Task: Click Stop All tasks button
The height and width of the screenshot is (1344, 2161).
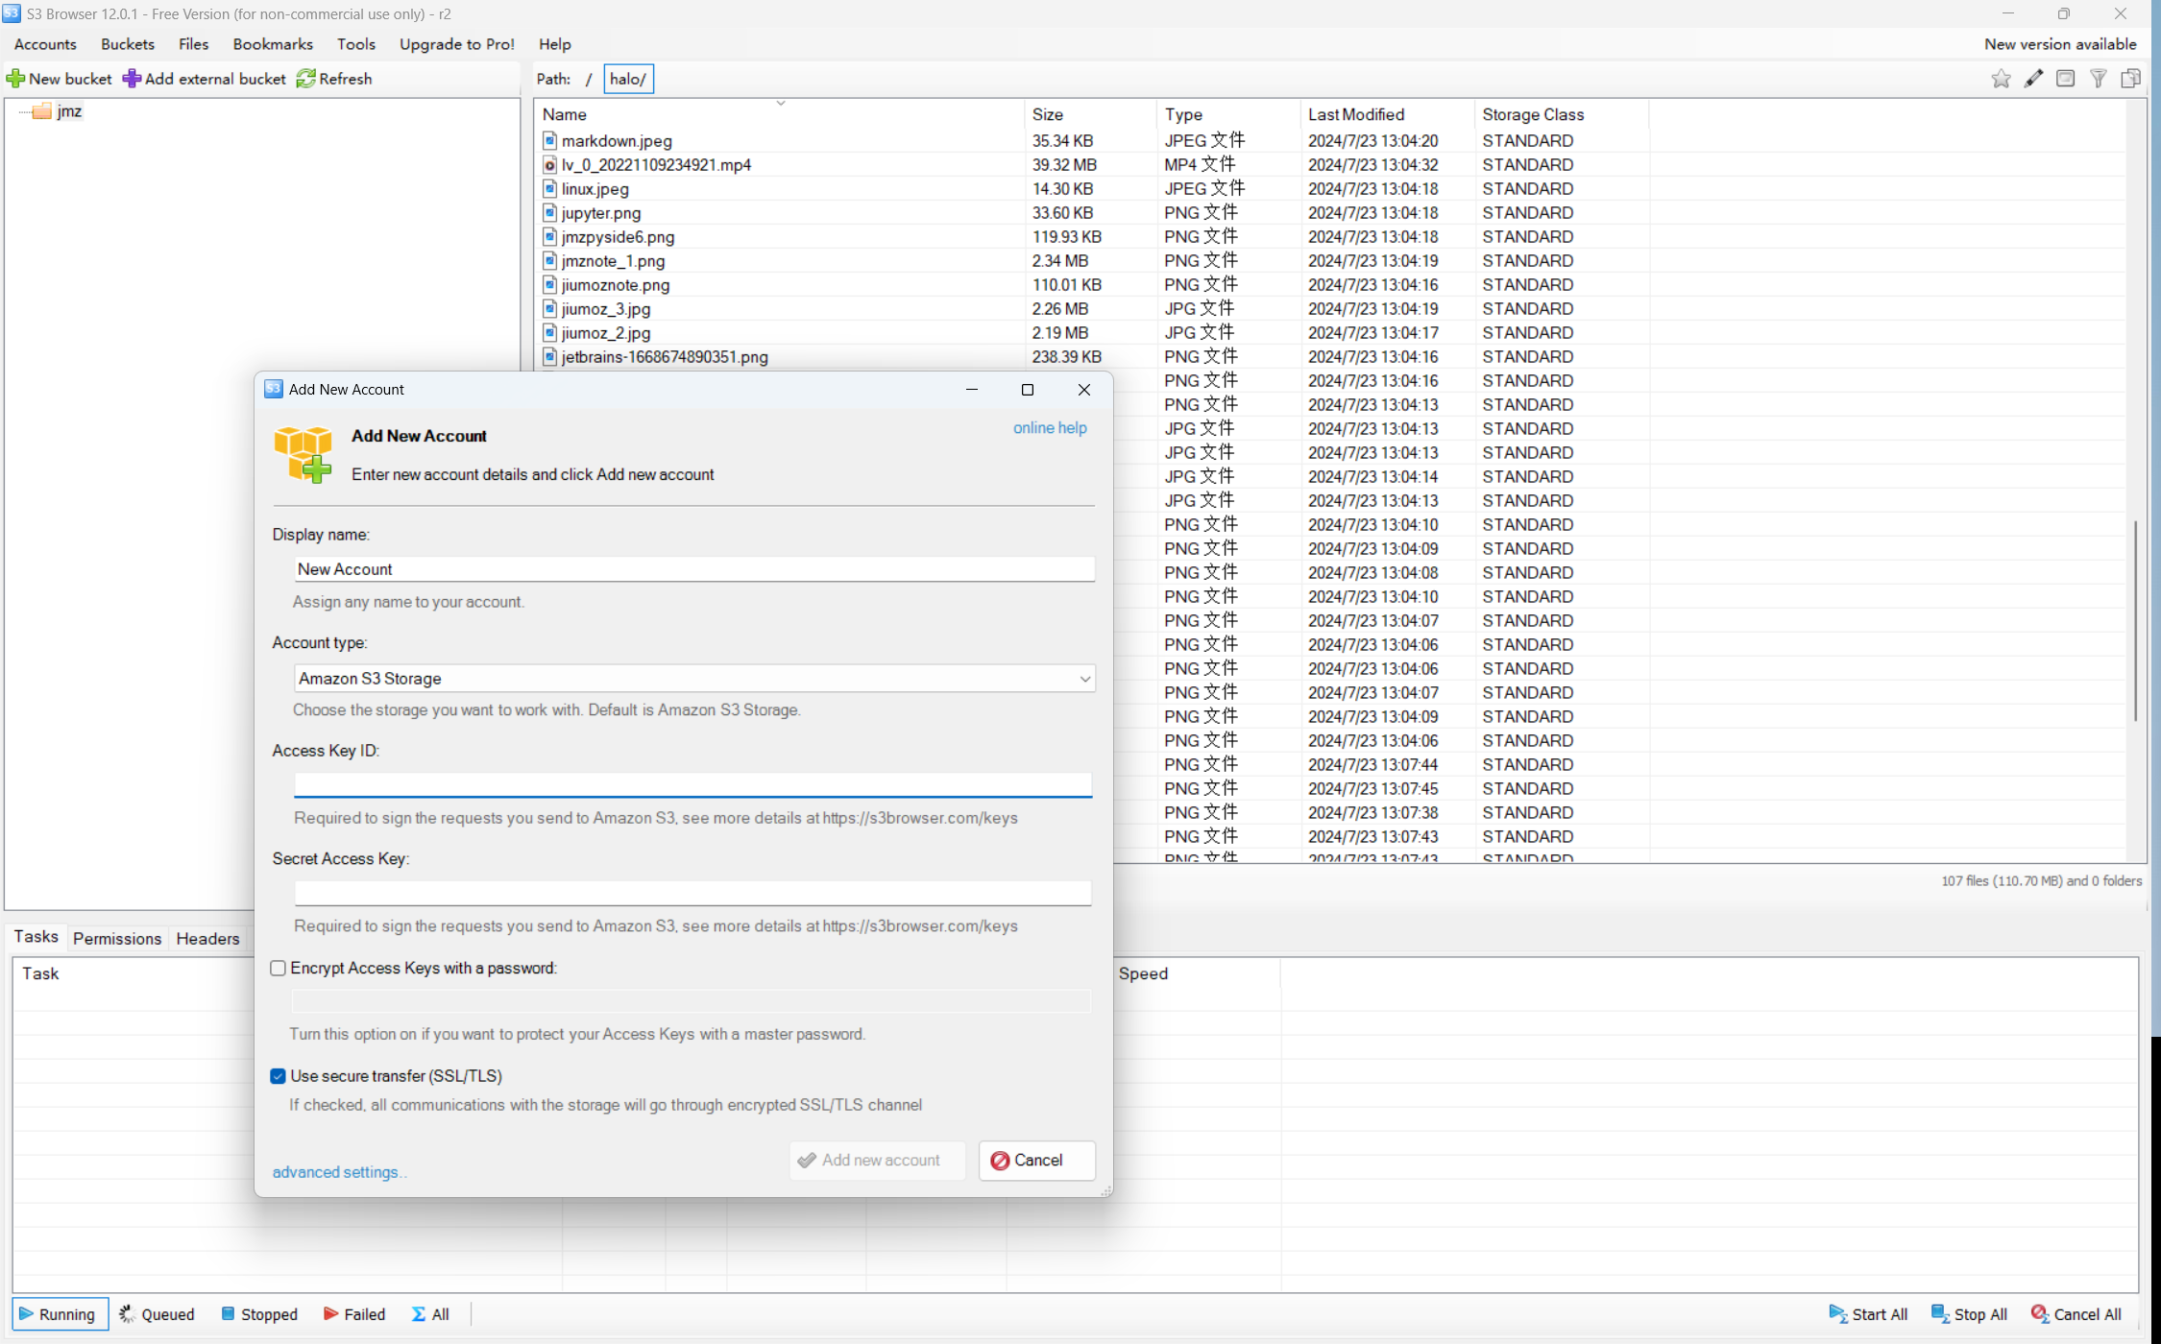Action: pyautogui.click(x=1969, y=1314)
